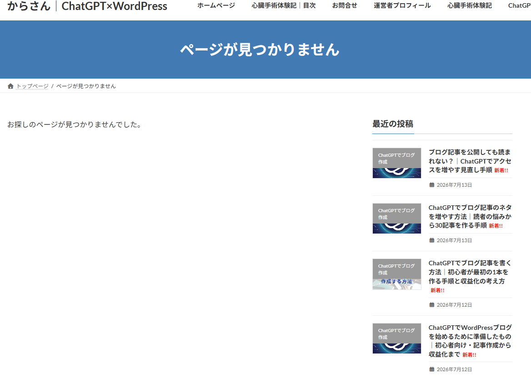
Task: Click text お探しのページが見つかりませんでした。
Action: (75, 124)
